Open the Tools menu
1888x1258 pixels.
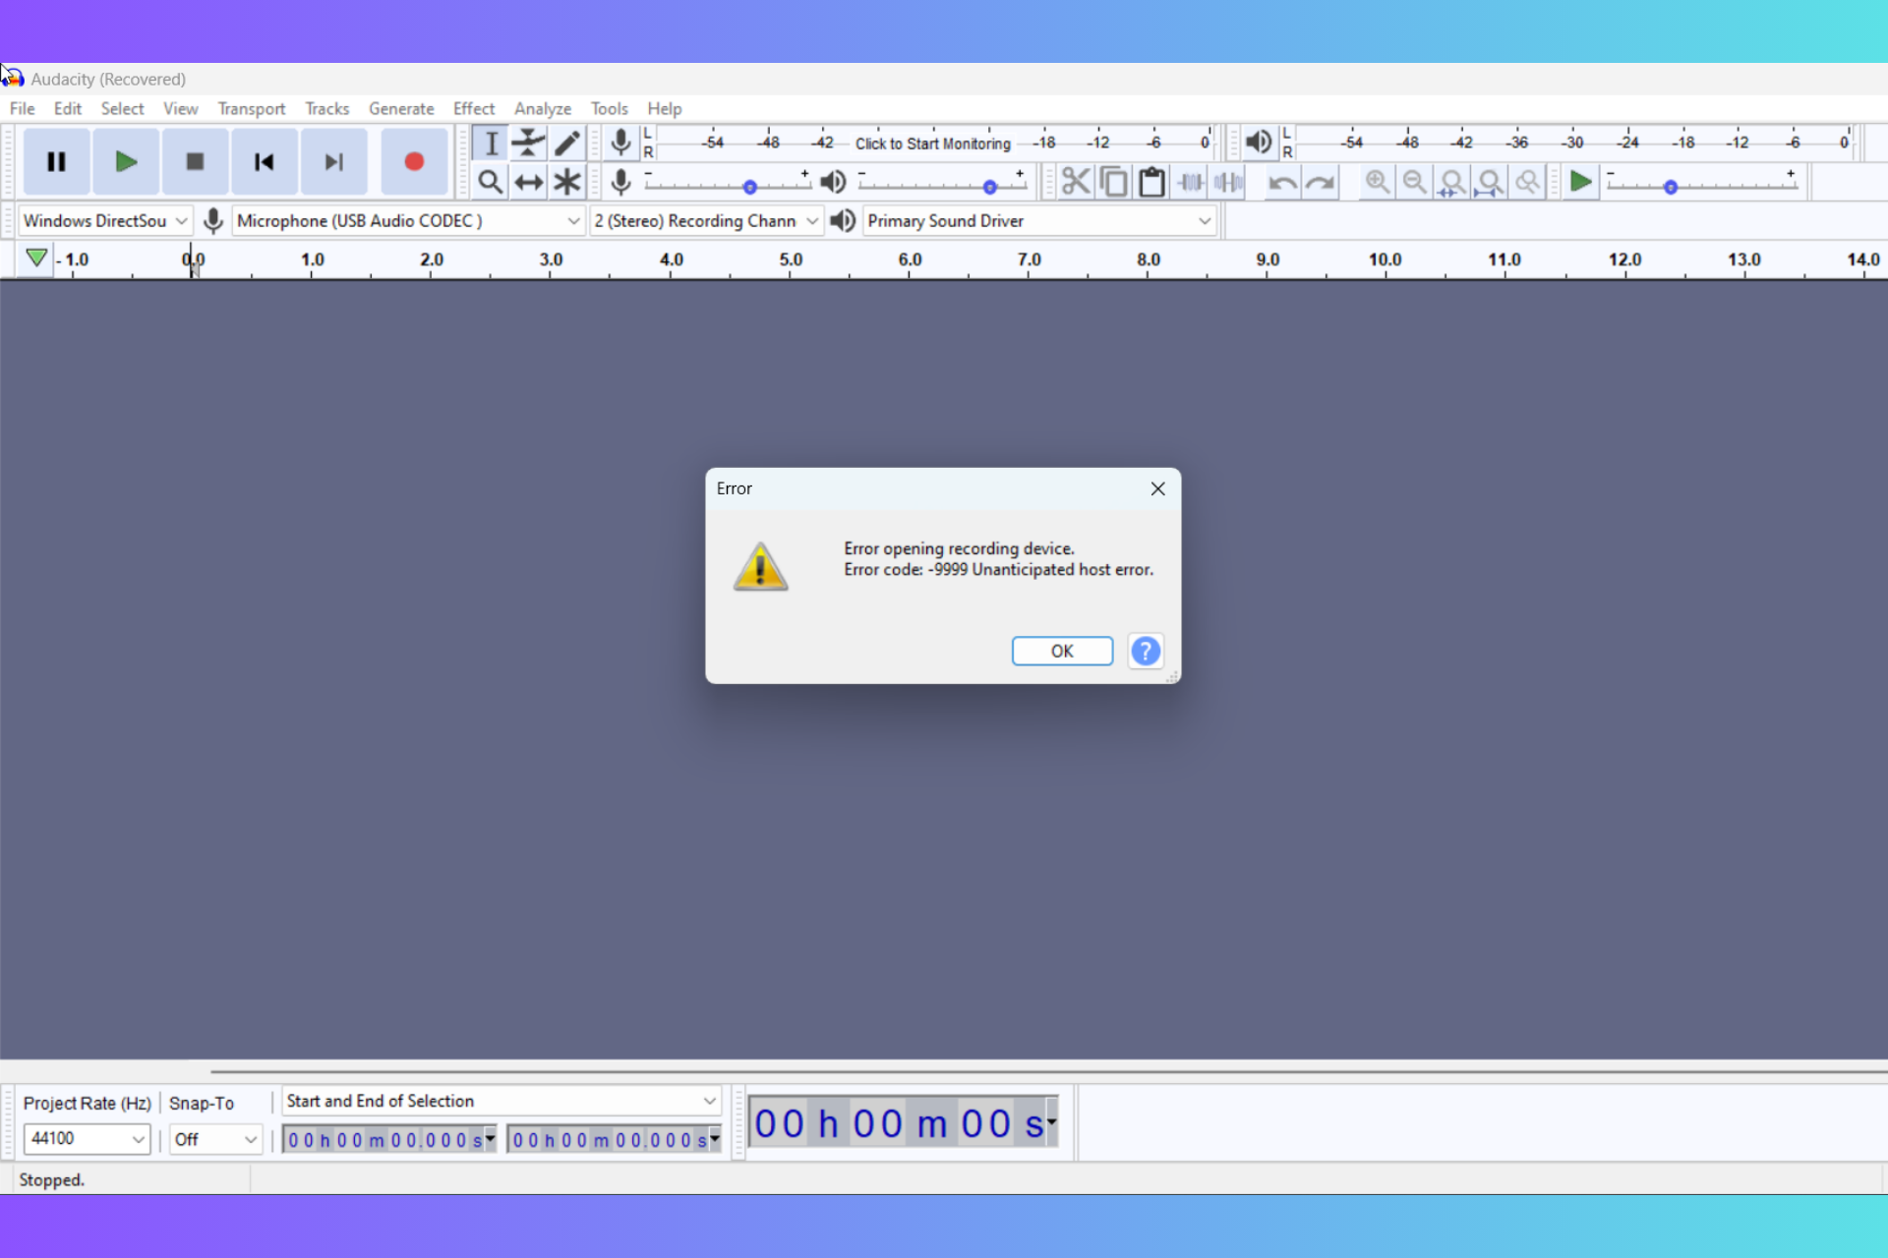pyautogui.click(x=610, y=109)
